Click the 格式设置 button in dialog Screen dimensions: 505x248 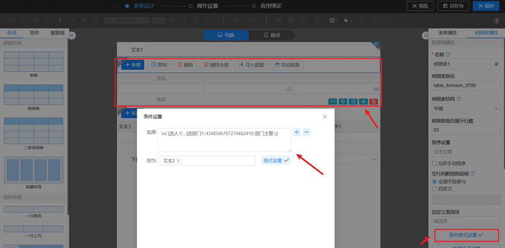[276, 161]
